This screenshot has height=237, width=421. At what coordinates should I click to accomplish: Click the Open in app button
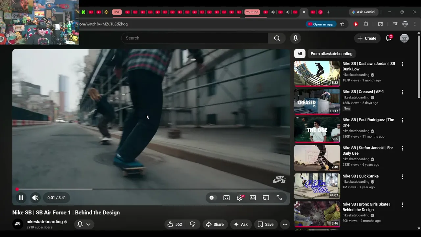coord(320,24)
